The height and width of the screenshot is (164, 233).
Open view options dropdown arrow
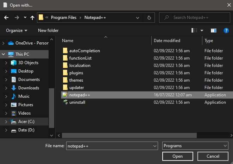pyautogui.click(x=202, y=30)
